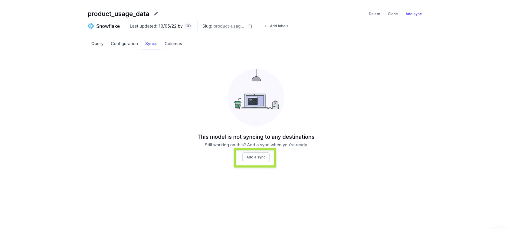The image size is (511, 229).
Task: Go to the Columns tab
Action: [x=173, y=44]
